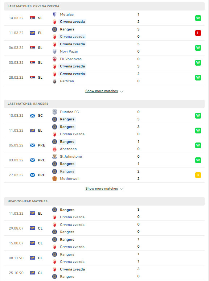Click the FK Vozdovac team logo
Viewport: 209px width, 281px height.
[x=54, y=59]
